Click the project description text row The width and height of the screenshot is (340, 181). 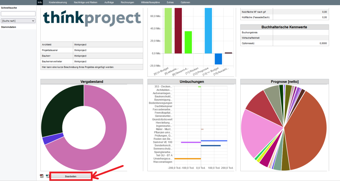[92, 67]
